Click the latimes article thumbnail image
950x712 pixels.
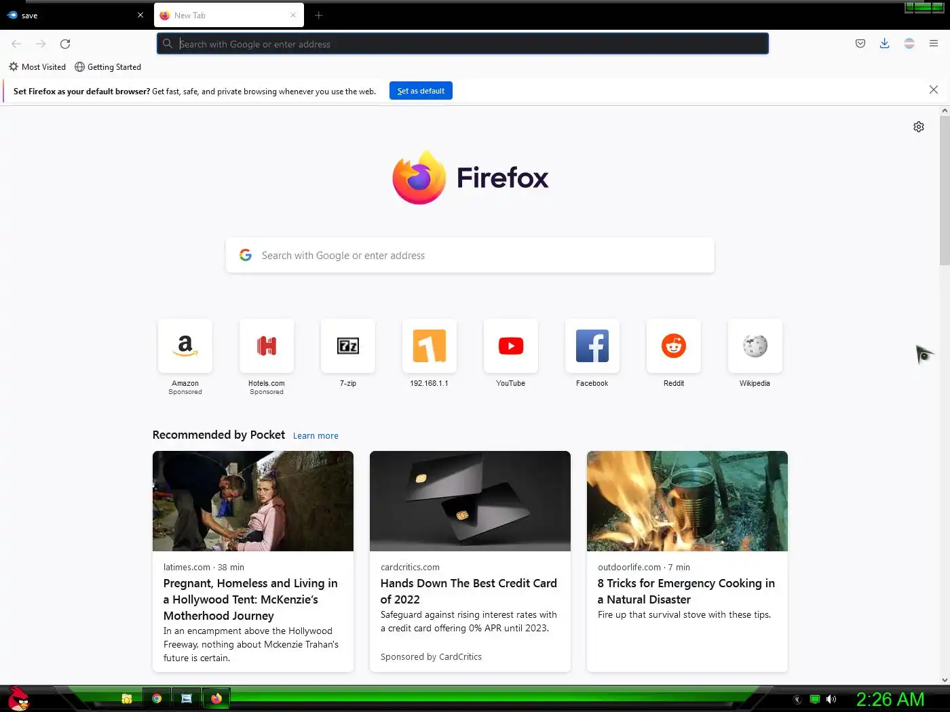253,501
